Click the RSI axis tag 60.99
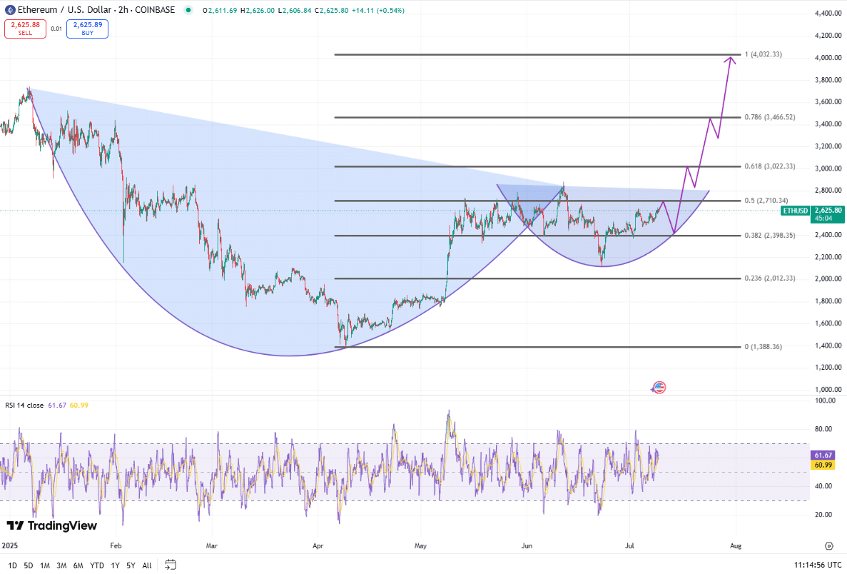Image resolution: width=847 pixels, height=574 pixels. pyautogui.click(x=823, y=465)
